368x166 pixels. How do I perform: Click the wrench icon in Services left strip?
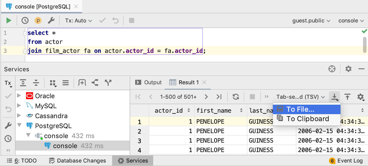pos(8,126)
